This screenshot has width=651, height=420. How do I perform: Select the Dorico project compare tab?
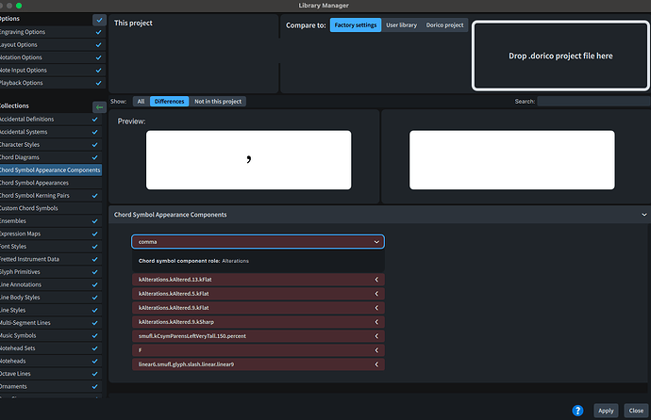tap(444, 24)
